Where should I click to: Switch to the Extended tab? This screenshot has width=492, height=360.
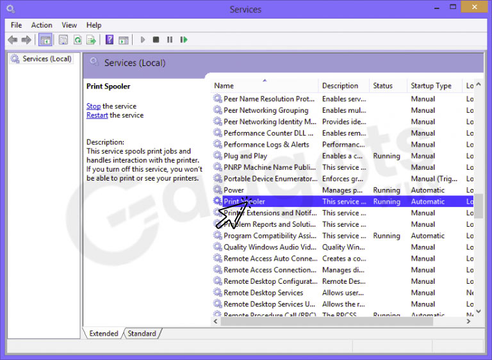(104, 333)
